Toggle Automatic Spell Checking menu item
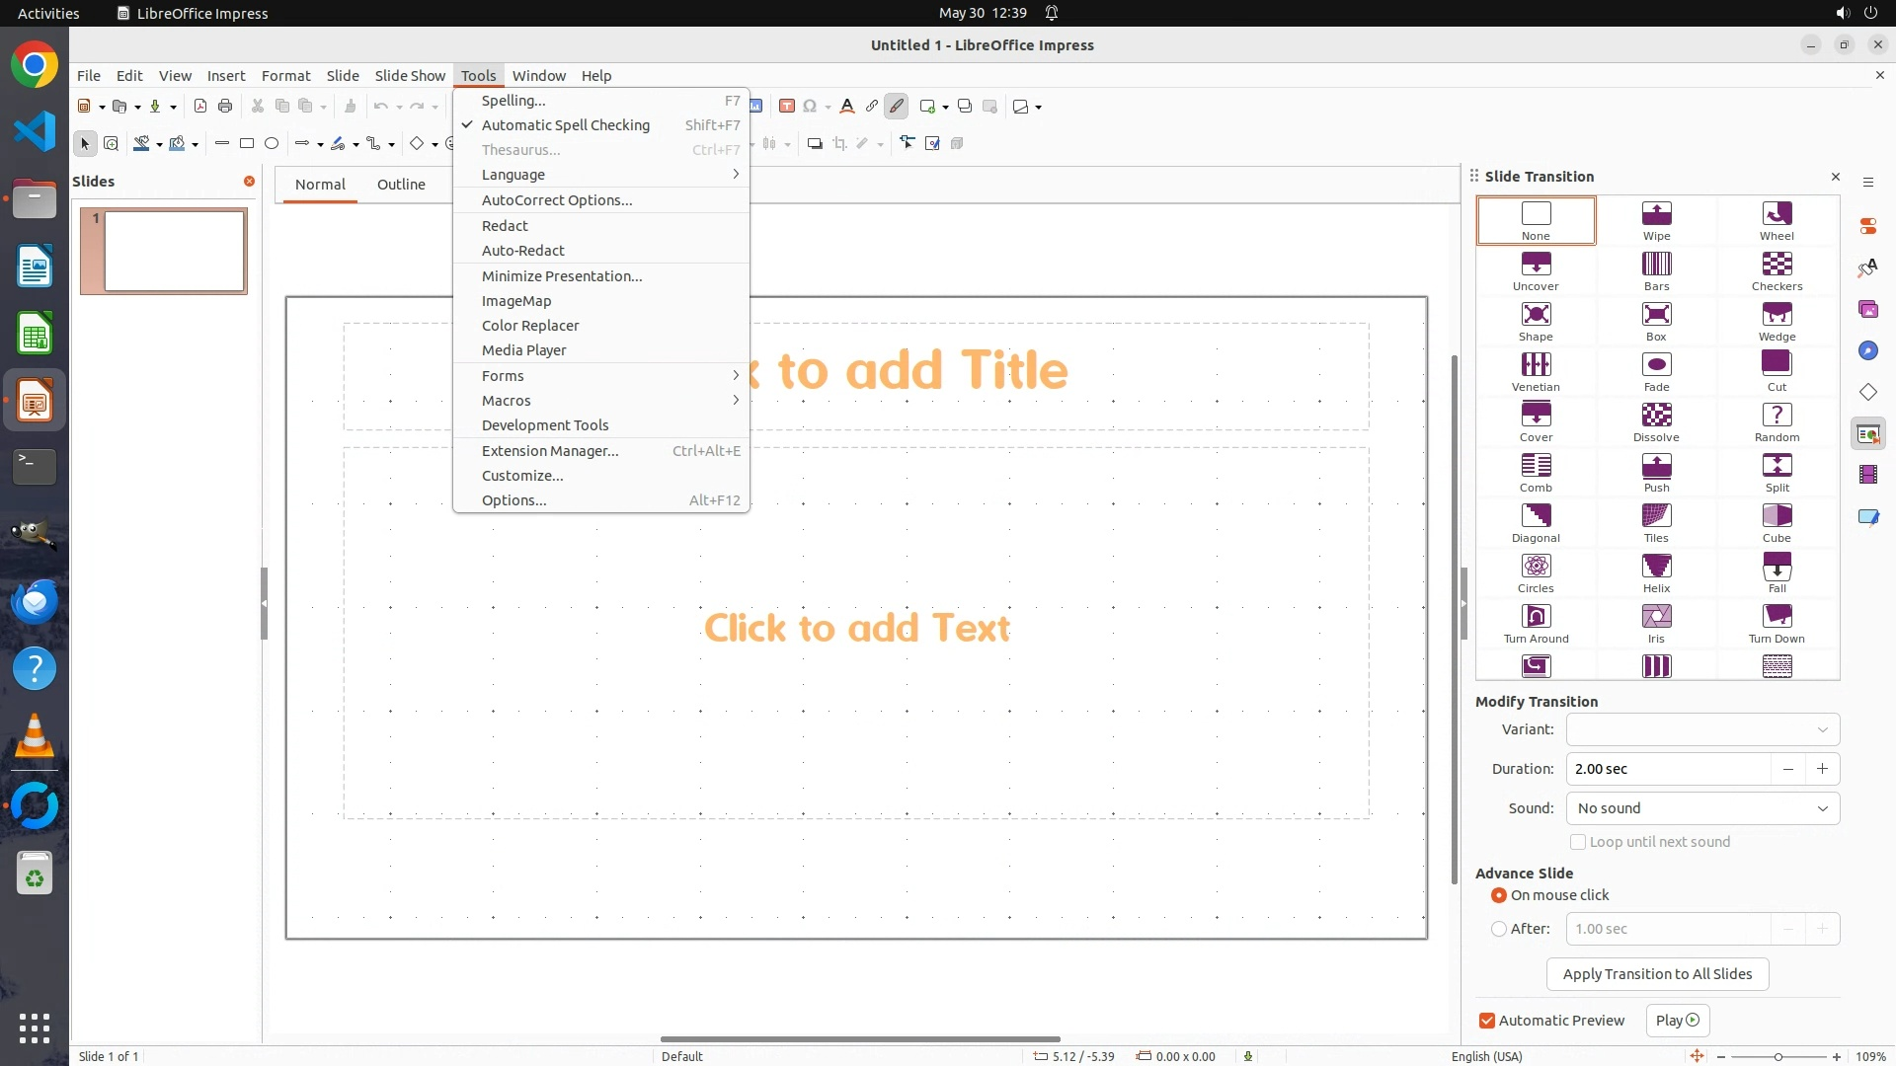Screen dimensions: 1896x1066 [565, 125]
